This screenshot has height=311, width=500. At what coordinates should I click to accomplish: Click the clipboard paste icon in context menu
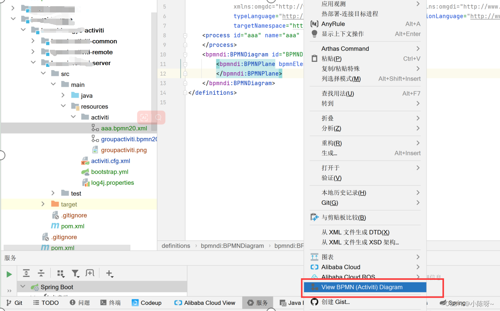point(314,59)
